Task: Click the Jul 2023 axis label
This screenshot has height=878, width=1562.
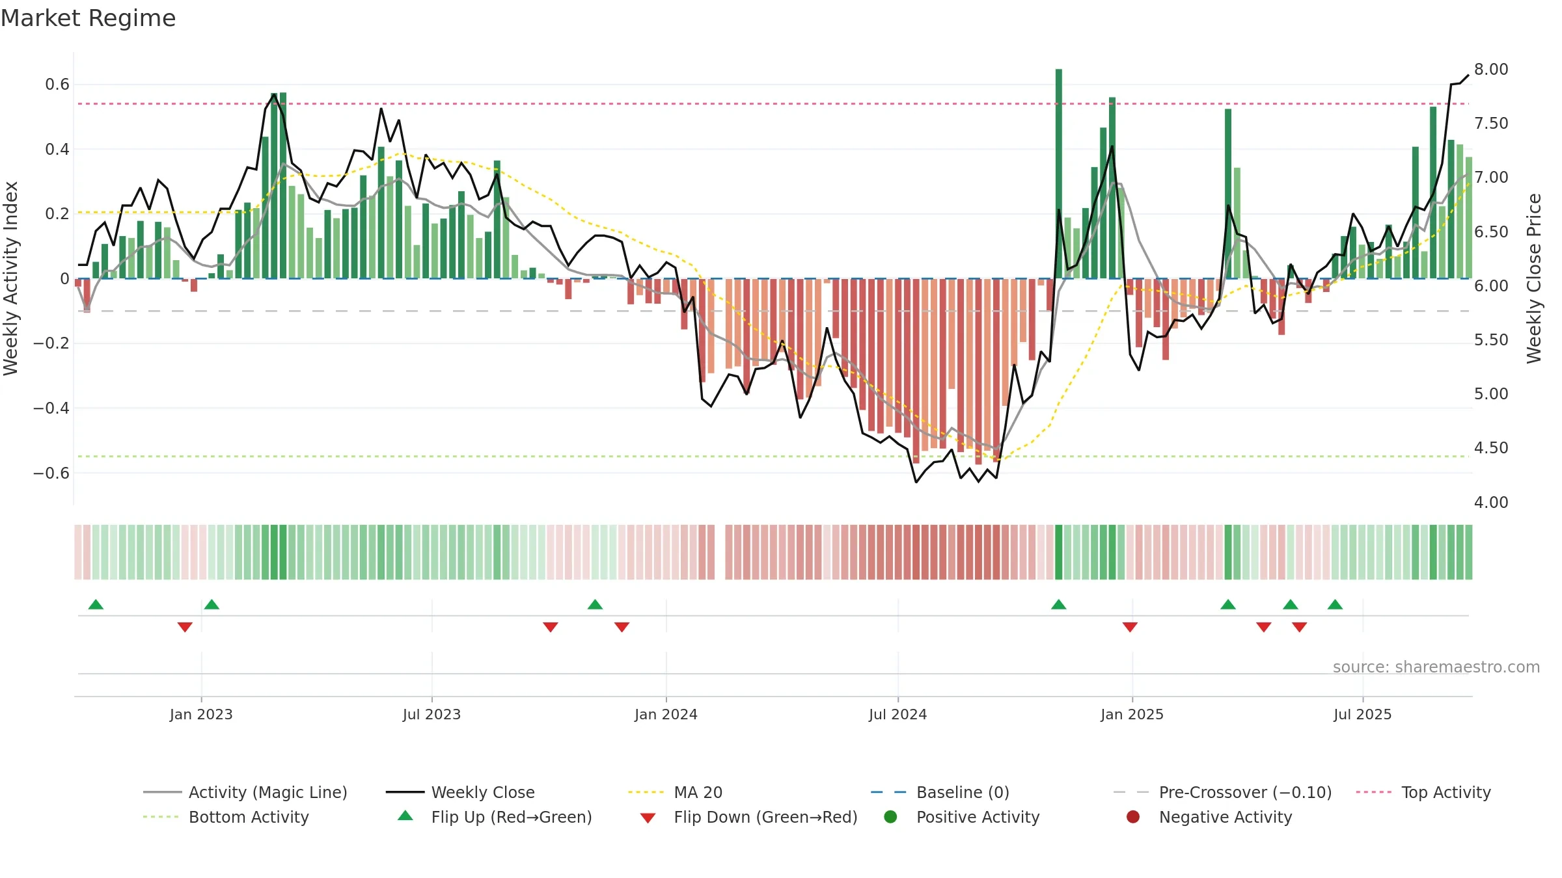Action: 432,714
